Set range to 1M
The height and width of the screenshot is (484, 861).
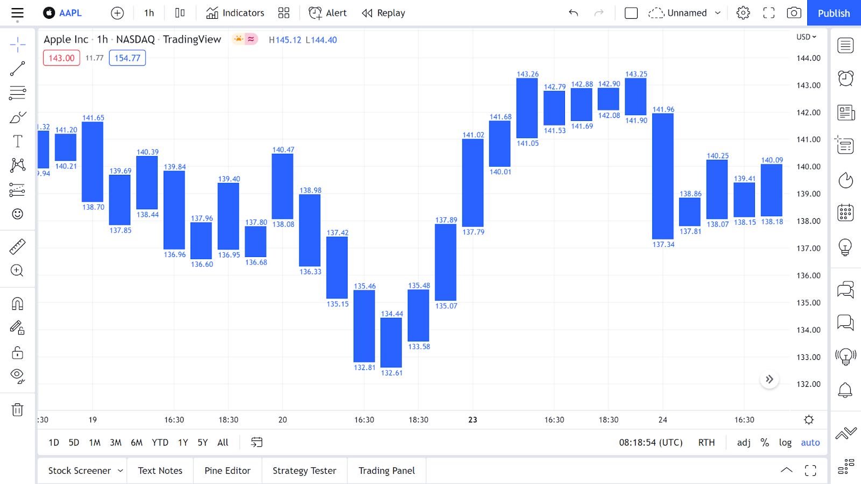[x=95, y=443]
